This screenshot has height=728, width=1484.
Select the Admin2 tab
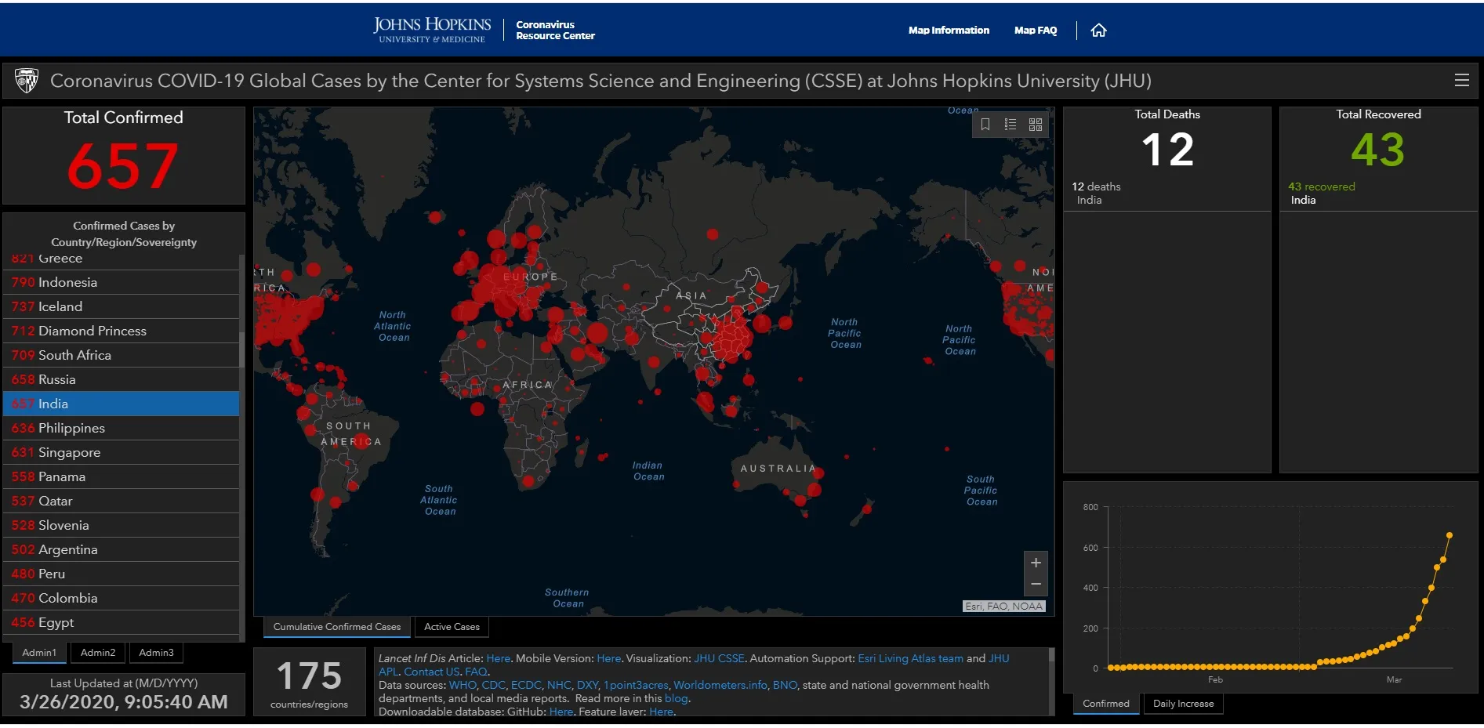pos(98,653)
